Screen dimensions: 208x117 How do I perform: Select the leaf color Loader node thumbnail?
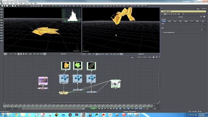point(66,66)
